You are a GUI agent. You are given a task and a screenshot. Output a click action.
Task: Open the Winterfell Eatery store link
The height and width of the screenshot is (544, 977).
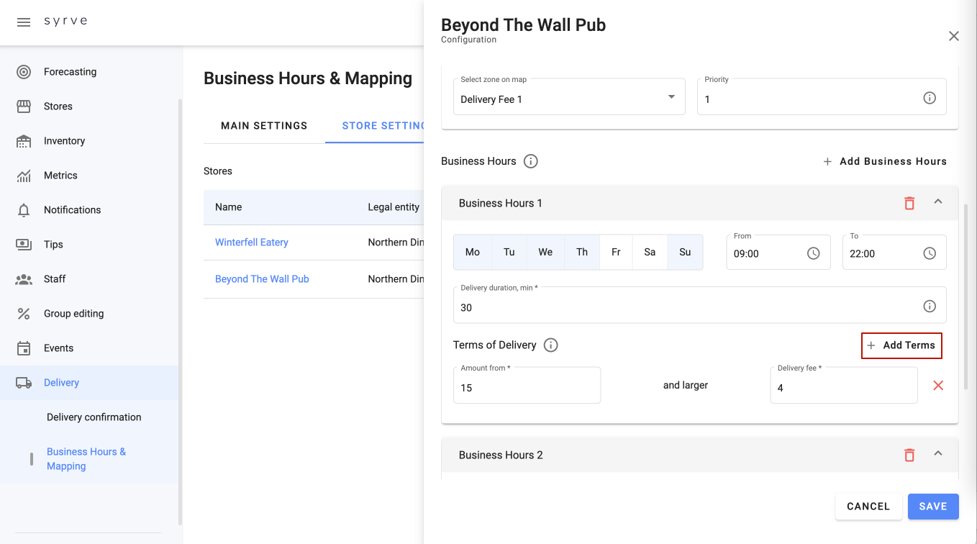[252, 242]
